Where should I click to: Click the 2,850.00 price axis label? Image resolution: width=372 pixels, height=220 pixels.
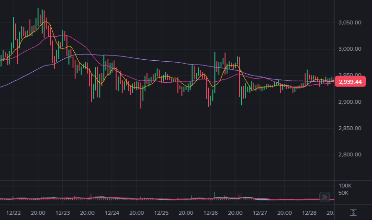tap(349, 128)
